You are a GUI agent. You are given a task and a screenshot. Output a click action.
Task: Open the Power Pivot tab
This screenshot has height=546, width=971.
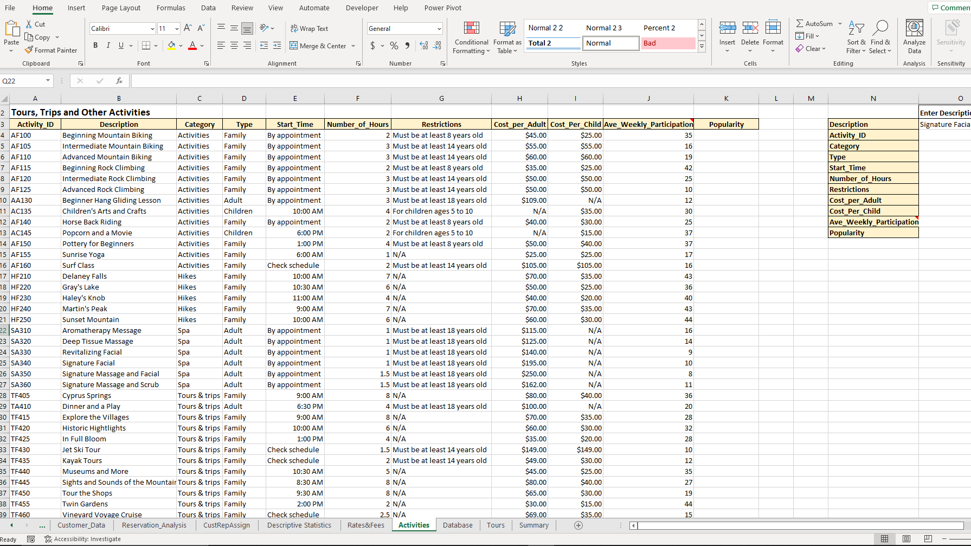pyautogui.click(x=443, y=8)
